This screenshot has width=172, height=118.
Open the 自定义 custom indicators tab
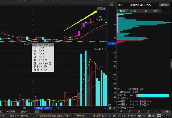click(x=24, y=111)
